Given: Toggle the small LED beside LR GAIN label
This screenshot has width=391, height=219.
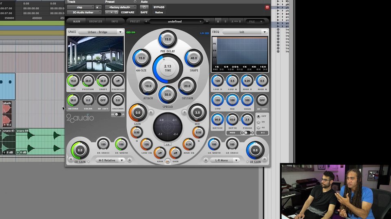Looking at the screenshot, I should point(247,162).
